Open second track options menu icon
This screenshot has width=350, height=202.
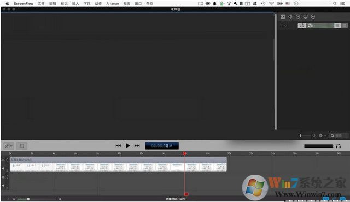click(x=7, y=187)
